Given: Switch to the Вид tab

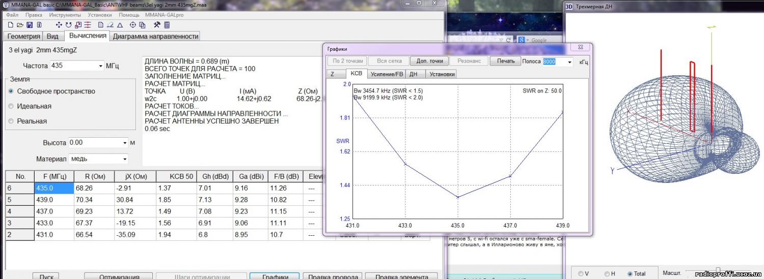Looking at the screenshot, I should (52, 37).
